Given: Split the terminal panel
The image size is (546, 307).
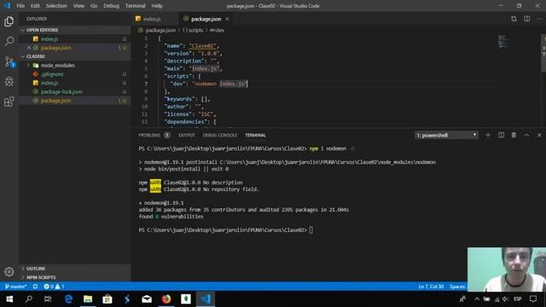Looking at the screenshot, I should (x=501, y=135).
